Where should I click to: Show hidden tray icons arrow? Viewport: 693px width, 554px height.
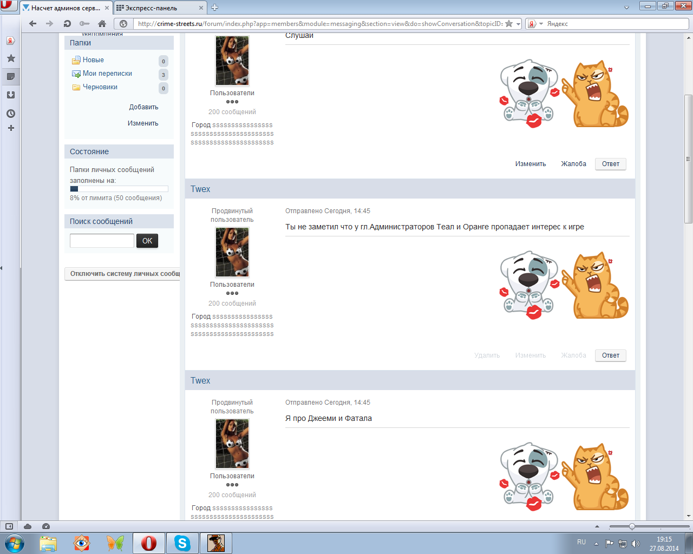click(596, 544)
